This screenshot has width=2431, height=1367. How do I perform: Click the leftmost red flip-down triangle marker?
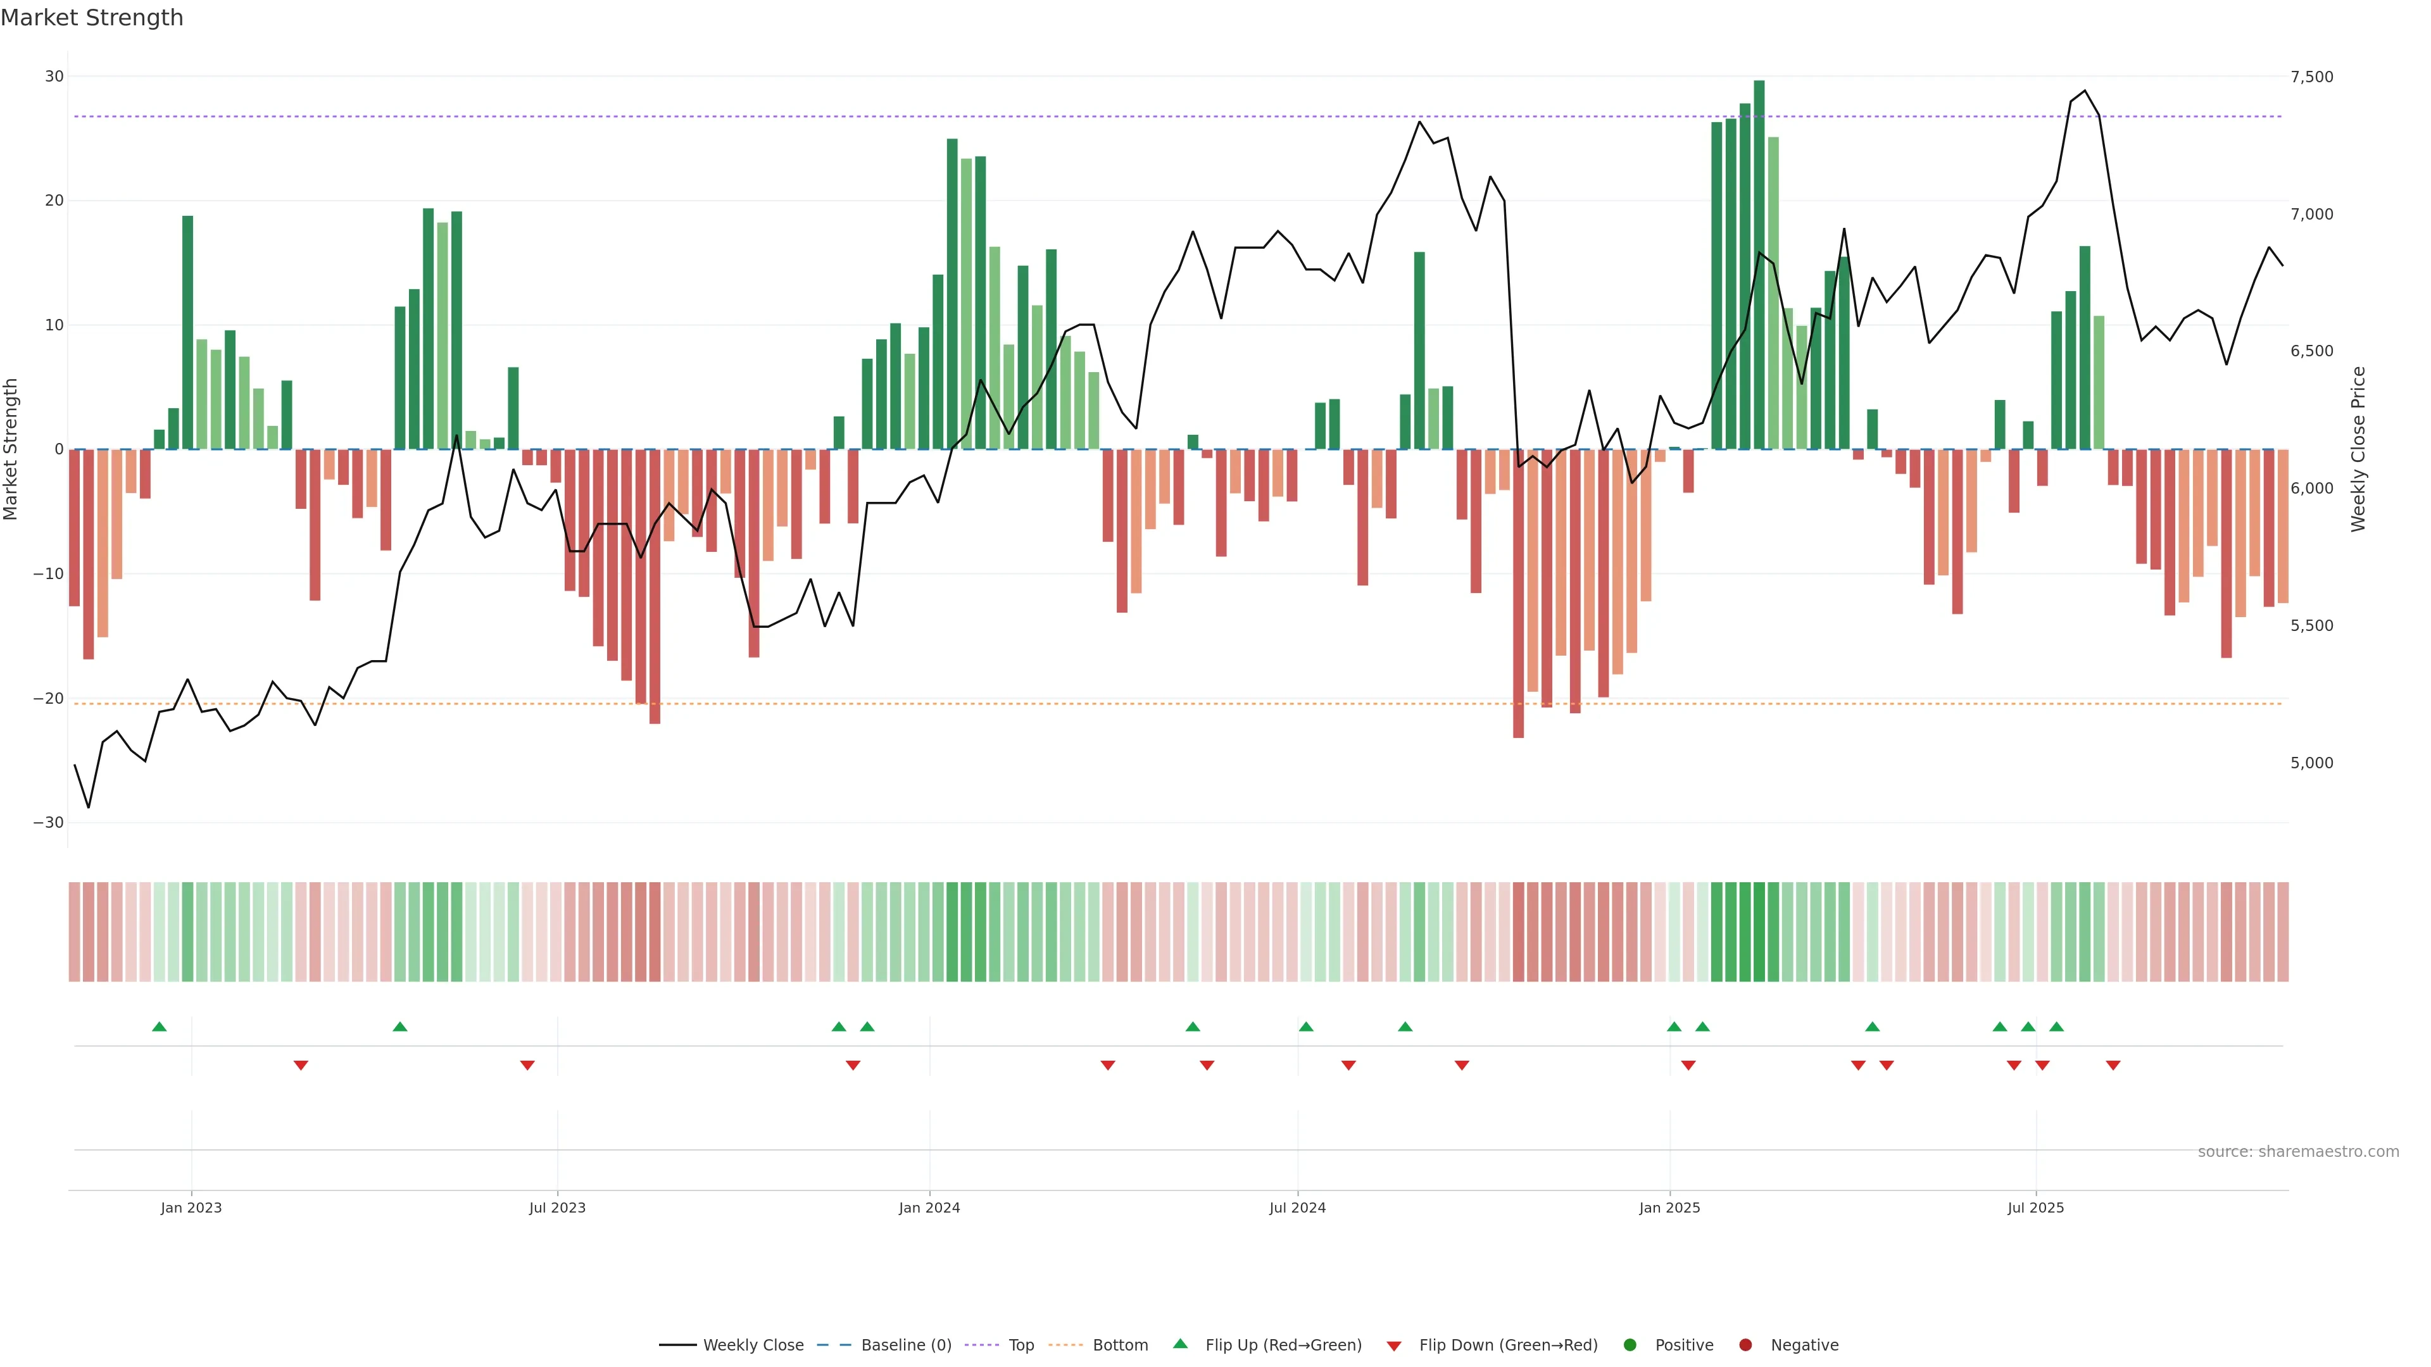click(301, 1065)
